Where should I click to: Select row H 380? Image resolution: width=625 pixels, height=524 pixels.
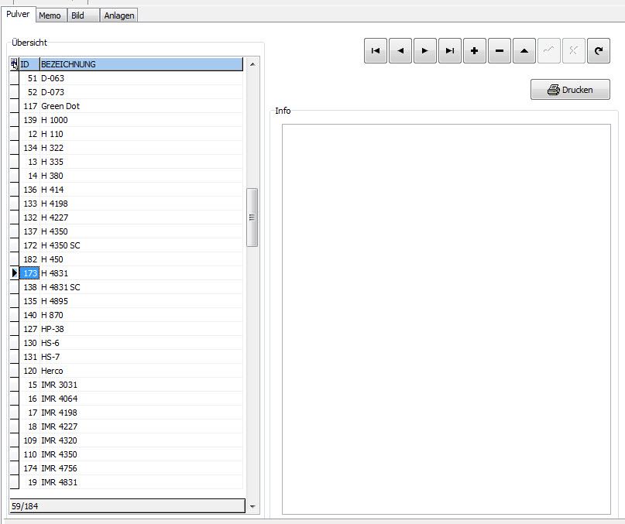tap(126, 176)
